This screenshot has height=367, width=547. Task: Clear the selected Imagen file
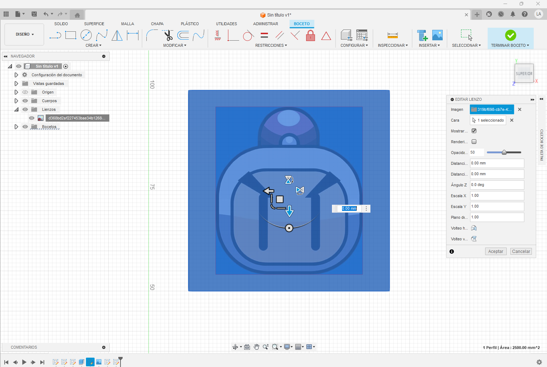pyautogui.click(x=520, y=109)
